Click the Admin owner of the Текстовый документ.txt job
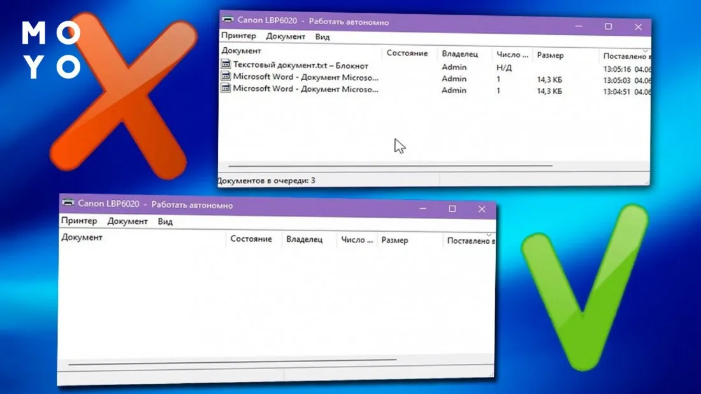 [x=454, y=67]
